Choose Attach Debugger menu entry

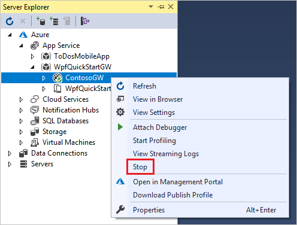[200, 127]
